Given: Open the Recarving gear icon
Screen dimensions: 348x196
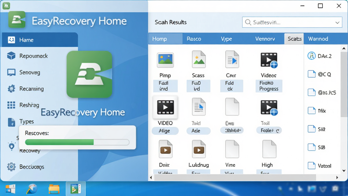Looking at the screenshot, I should [11, 89].
